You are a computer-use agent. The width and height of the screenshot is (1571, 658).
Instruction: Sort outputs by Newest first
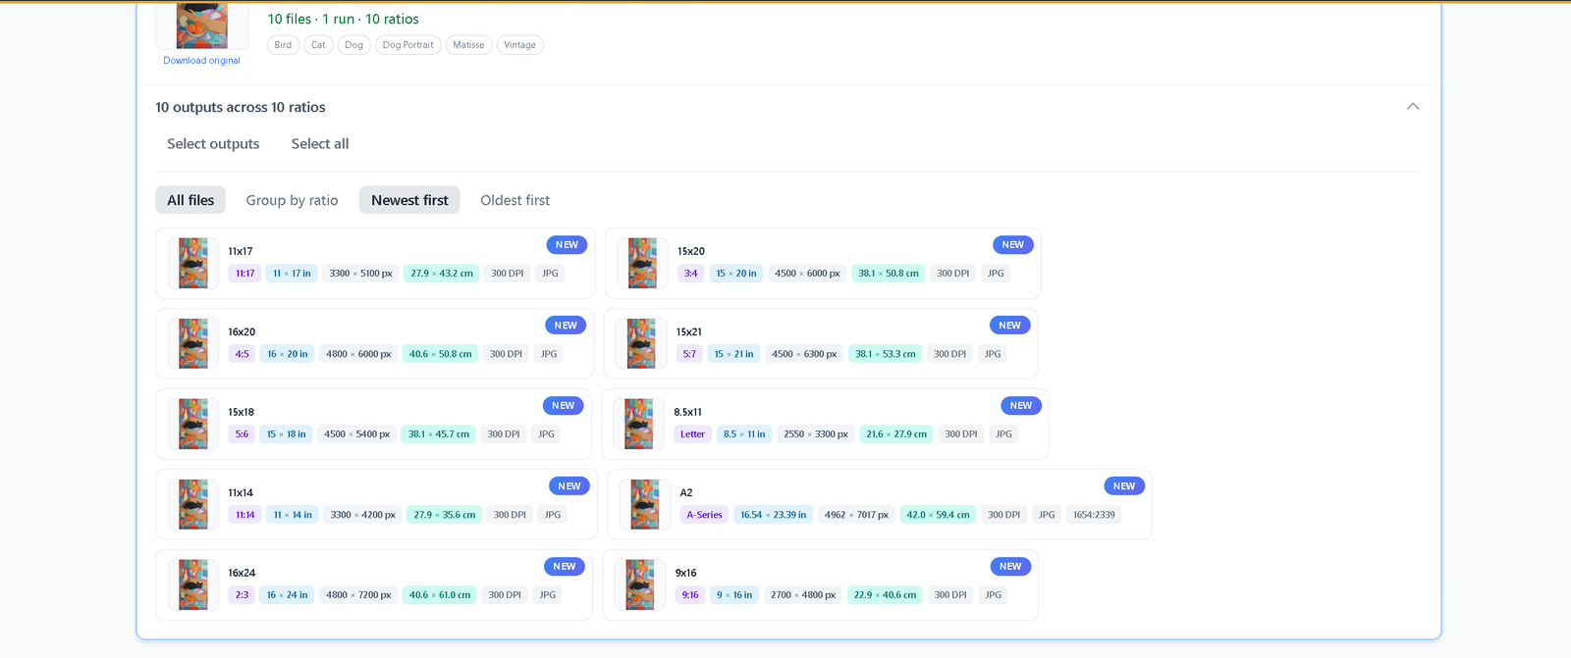409,200
